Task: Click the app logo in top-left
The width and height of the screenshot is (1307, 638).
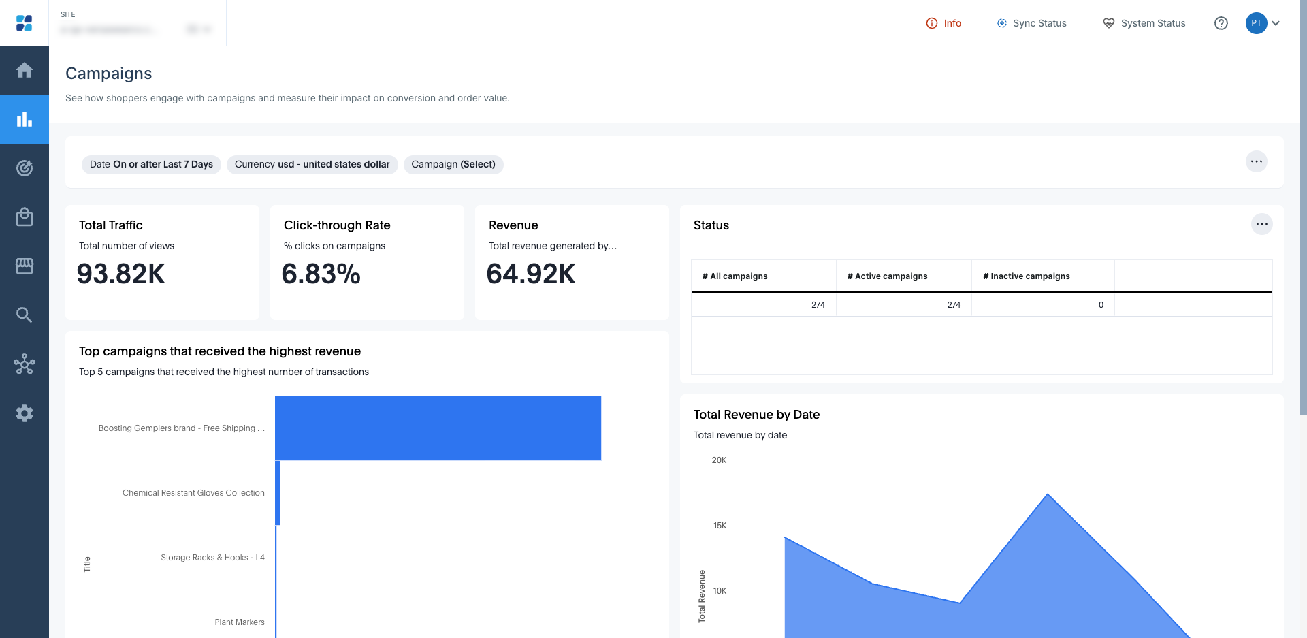Action: point(25,23)
